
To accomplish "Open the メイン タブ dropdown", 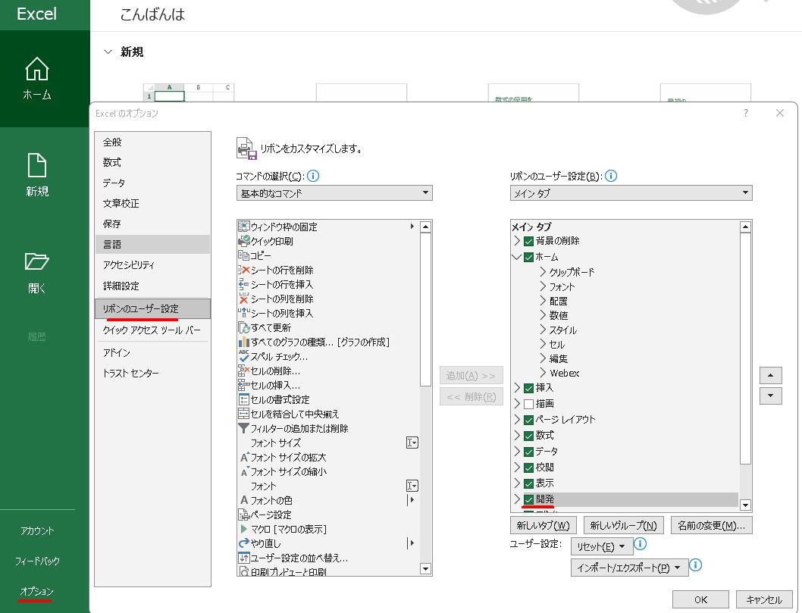I will click(x=631, y=192).
